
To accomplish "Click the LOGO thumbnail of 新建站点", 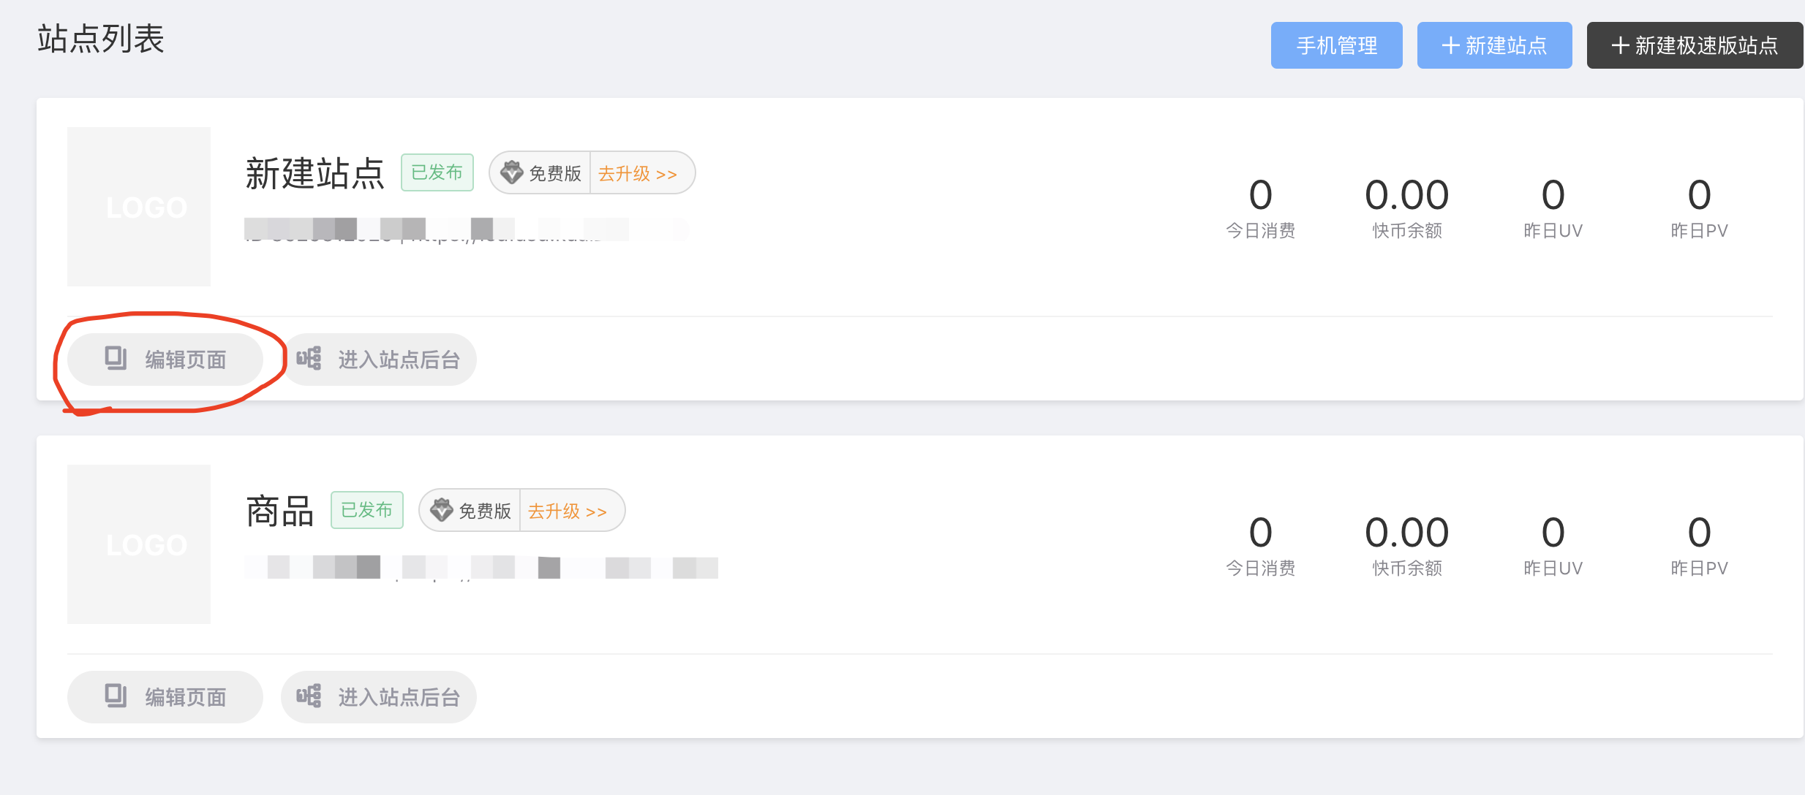I will click(x=139, y=207).
